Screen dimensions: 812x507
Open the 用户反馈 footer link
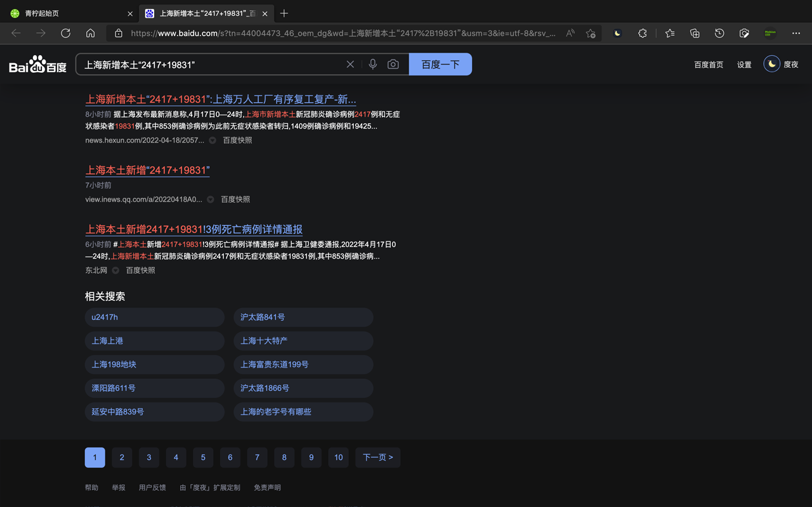[152, 487]
